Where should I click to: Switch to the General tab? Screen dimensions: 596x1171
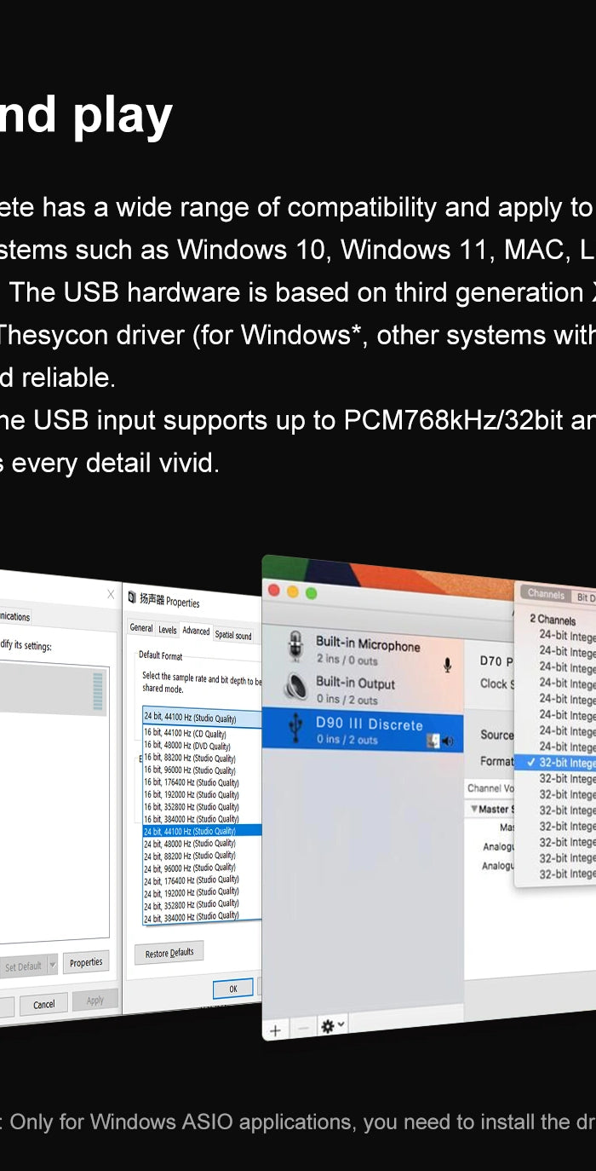[x=140, y=628]
